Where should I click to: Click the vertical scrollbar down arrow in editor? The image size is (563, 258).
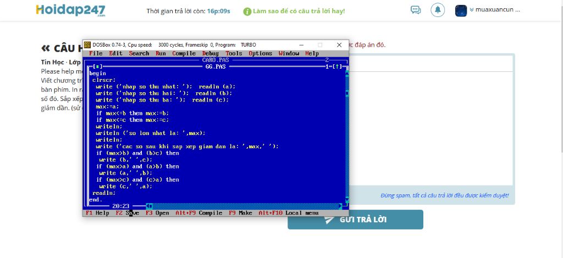[x=347, y=200]
